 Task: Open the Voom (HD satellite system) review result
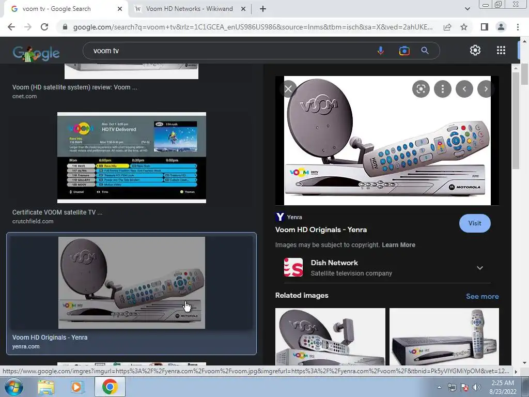[74, 87]
